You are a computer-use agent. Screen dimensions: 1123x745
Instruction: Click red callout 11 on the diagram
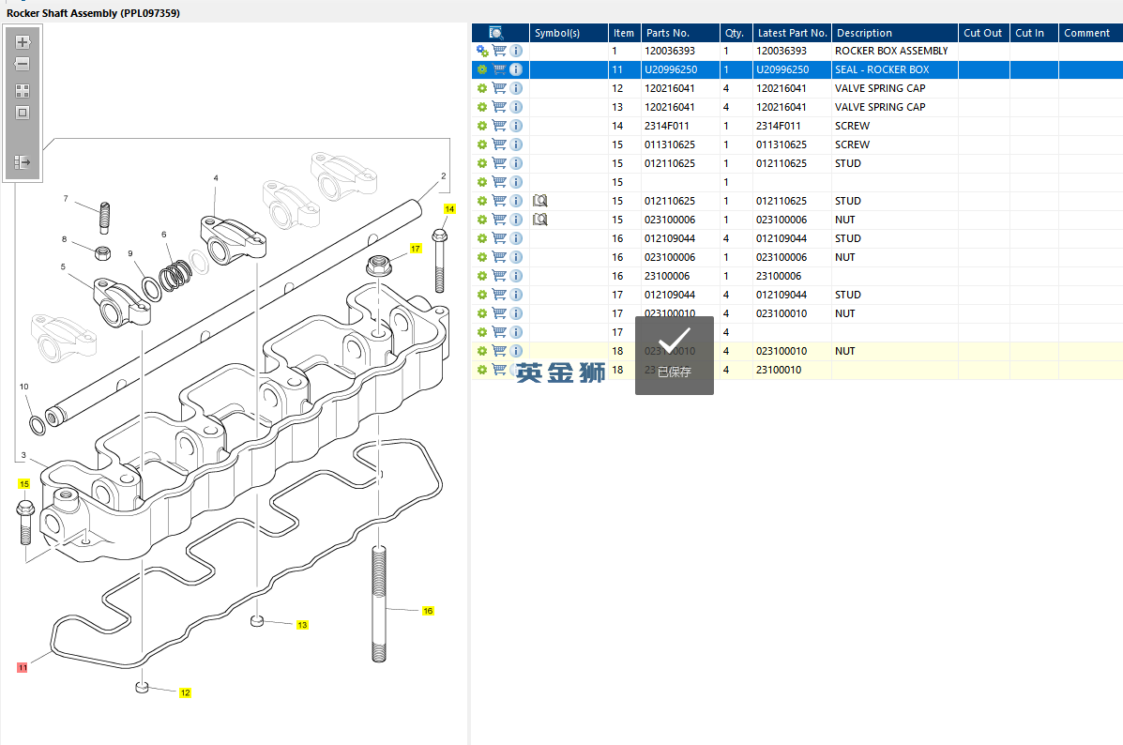(x=23, y=667)
